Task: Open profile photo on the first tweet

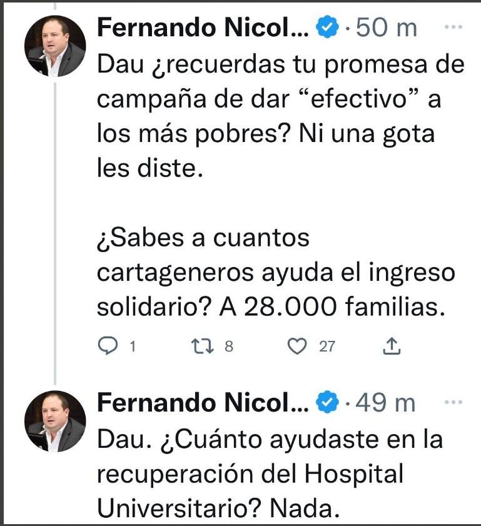Action: pyautogui.click(x=55, y=46)
